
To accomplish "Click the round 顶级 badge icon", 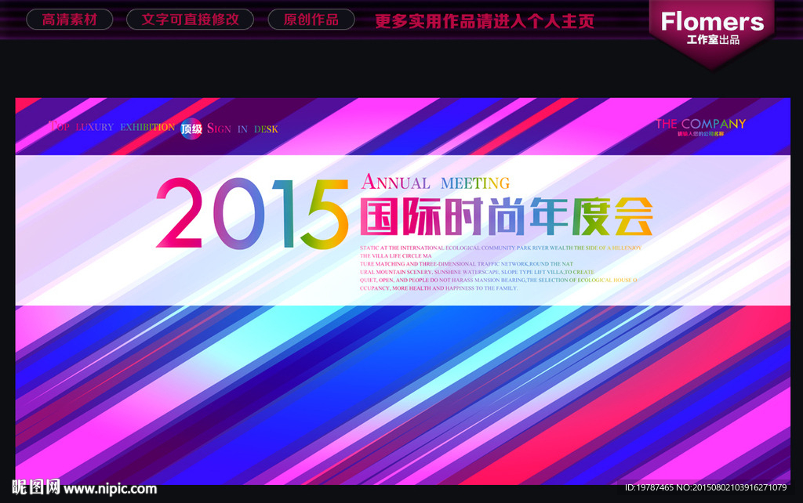I will tap(191, 129).
